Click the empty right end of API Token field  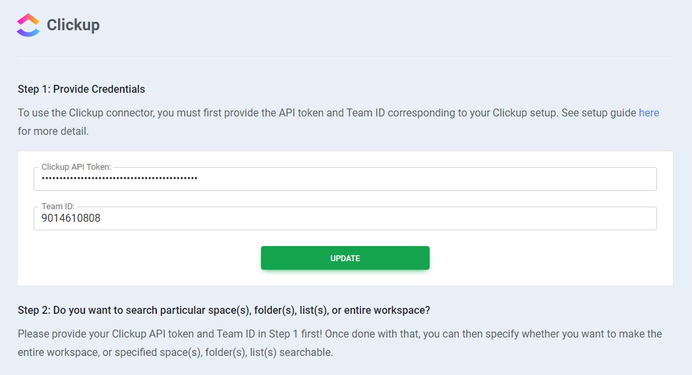tap(593, 179)
